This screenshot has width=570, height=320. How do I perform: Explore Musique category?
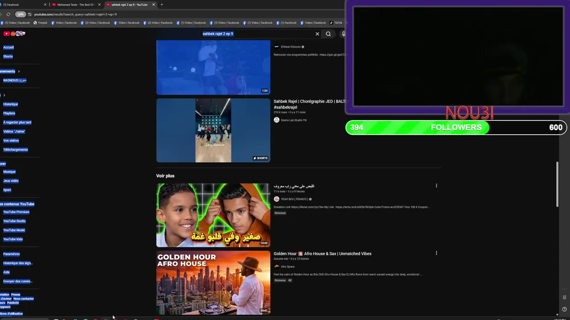[x=9, y=172]
